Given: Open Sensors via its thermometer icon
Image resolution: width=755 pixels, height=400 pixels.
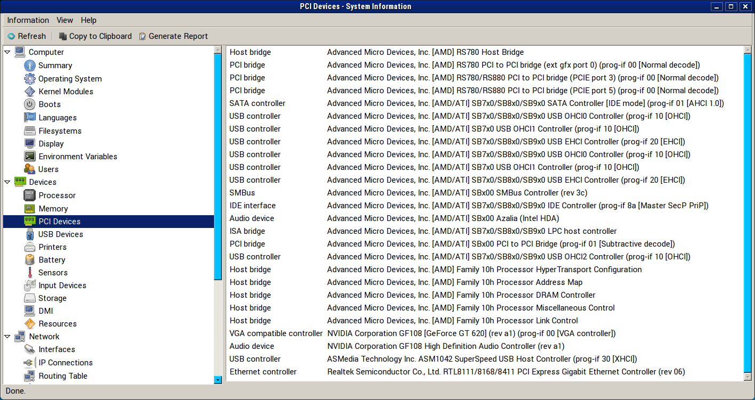Looking at the screenshot, I should [x=30, y=273].
